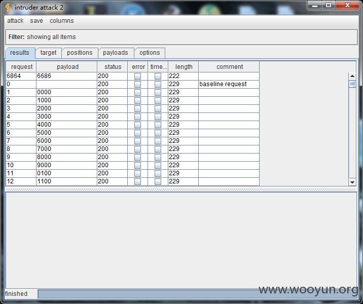This screenshot has height=304, width=363.
Task: Sort by the length column header
Action: click(184, 67)
